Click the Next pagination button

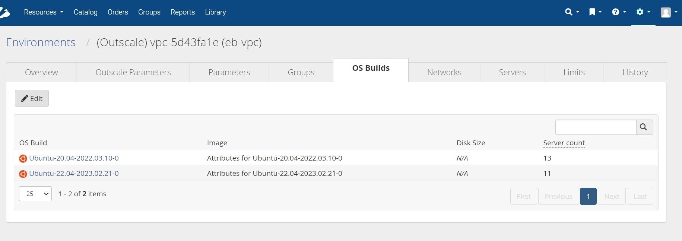coord(612,196)
